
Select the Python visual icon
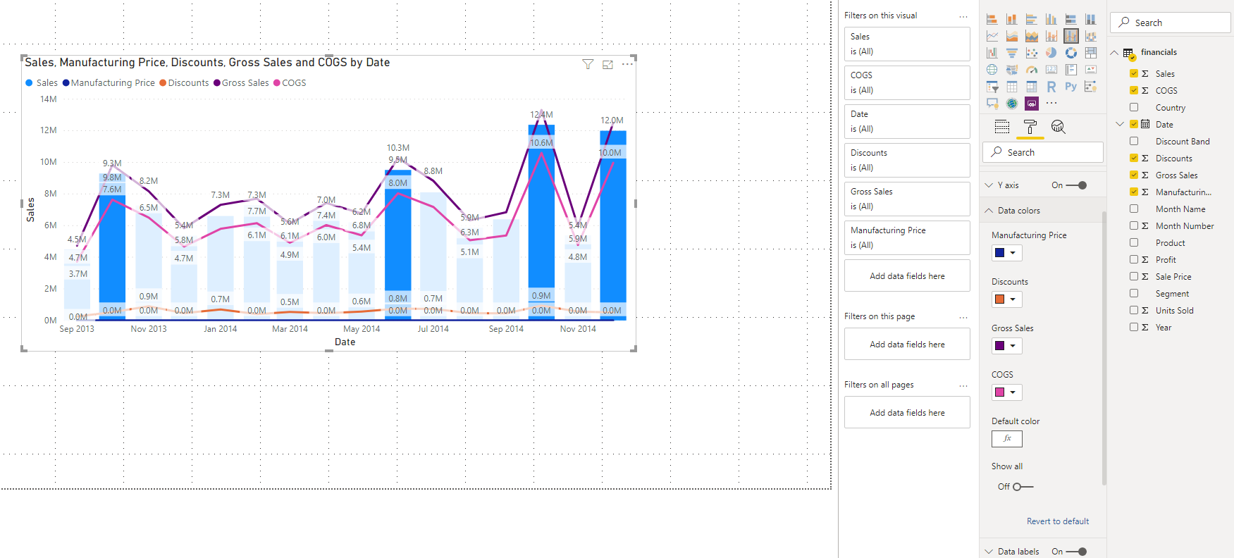click(x=1071, y=87)
